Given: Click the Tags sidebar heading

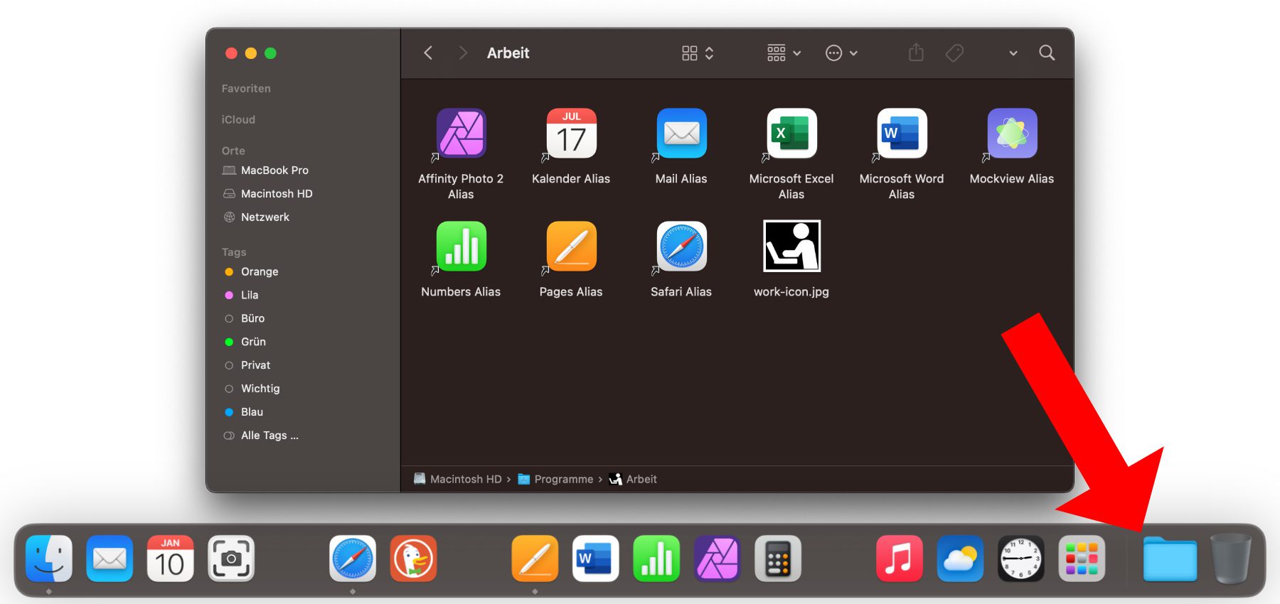Looking at the screenshot, I should click(x=234, y=252).
